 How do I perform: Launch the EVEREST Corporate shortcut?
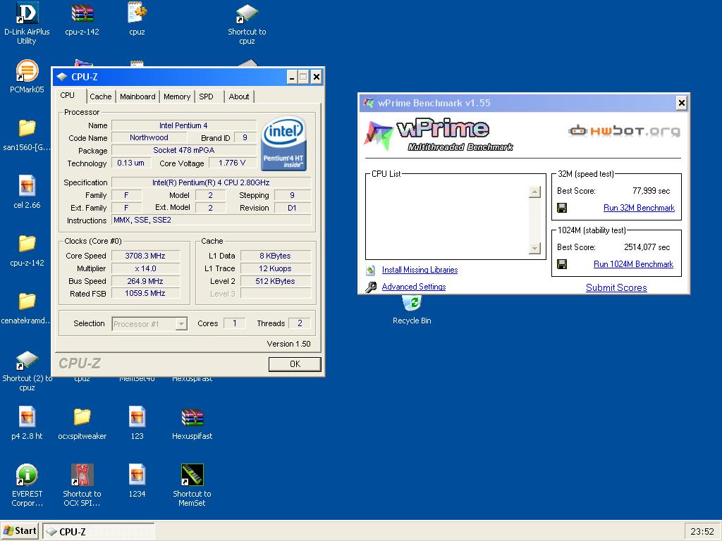point(27,475)
